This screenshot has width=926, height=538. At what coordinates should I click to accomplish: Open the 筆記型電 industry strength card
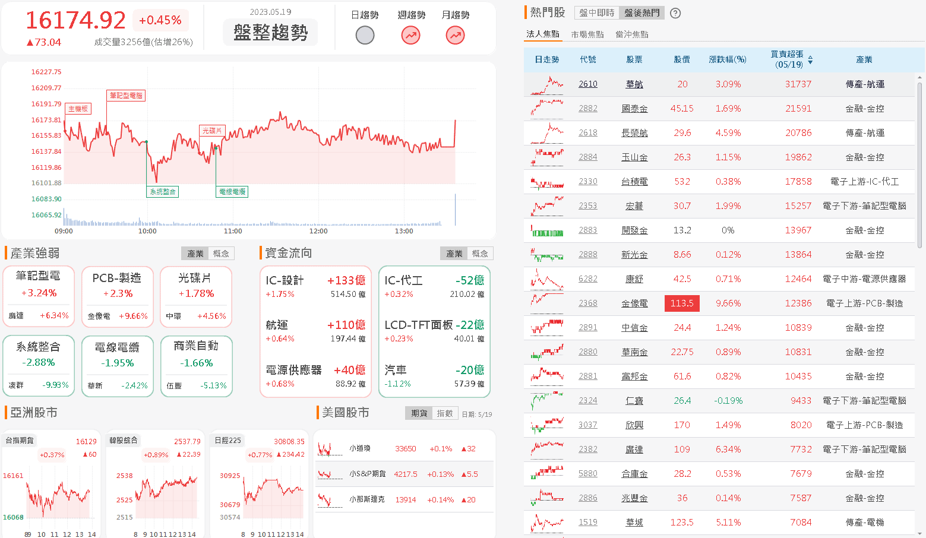pyautogui.click(x=39, y=296)
